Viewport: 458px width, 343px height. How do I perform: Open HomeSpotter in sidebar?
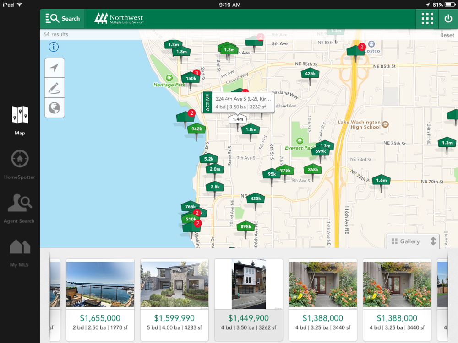20,165
